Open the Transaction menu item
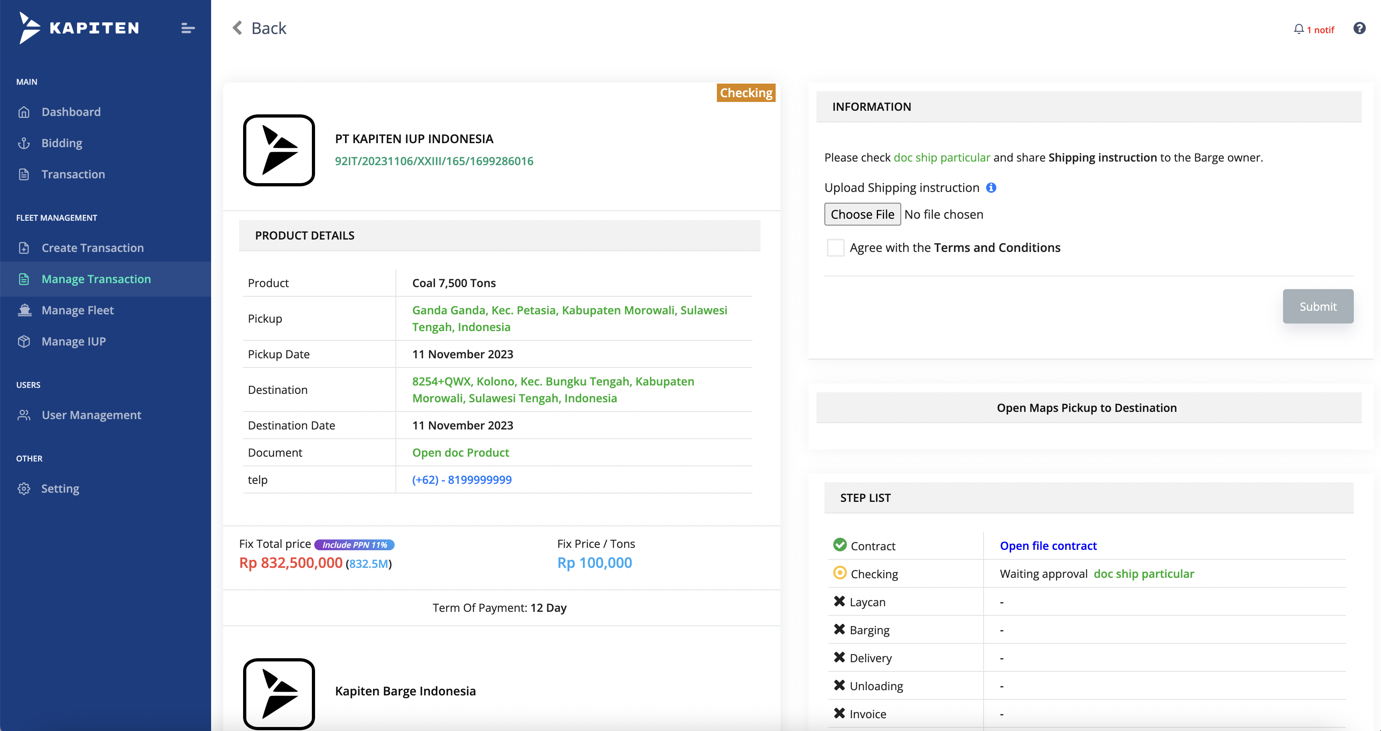Viewport: 1381px width, 731px height. tap(105, 174)
